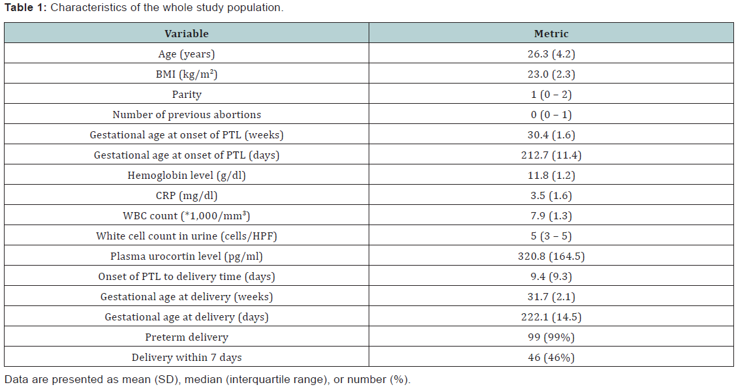Select Onset of PTL to delivery time label

[186, 276]
